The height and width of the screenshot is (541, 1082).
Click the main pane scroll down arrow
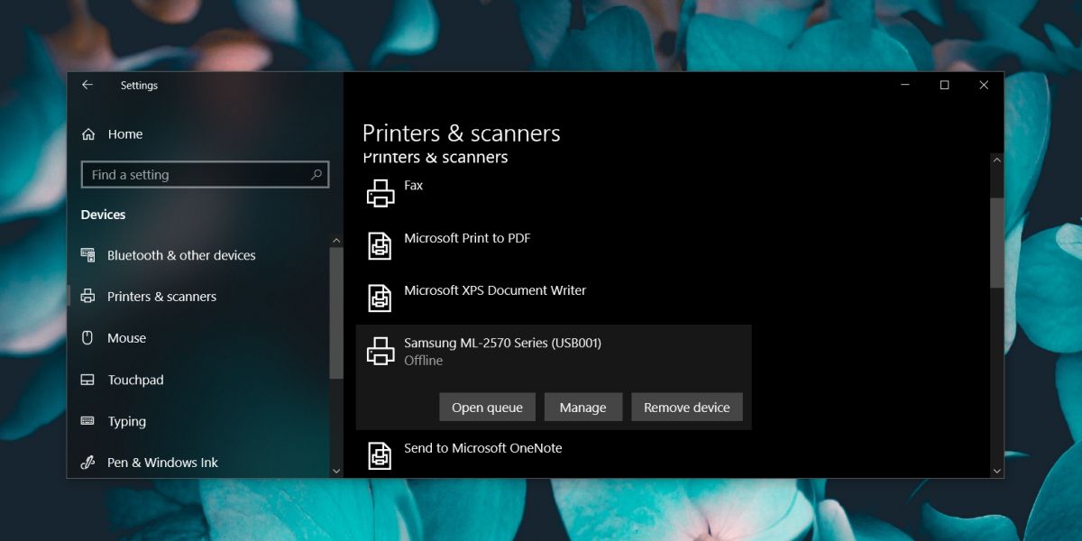click(996, 471)
